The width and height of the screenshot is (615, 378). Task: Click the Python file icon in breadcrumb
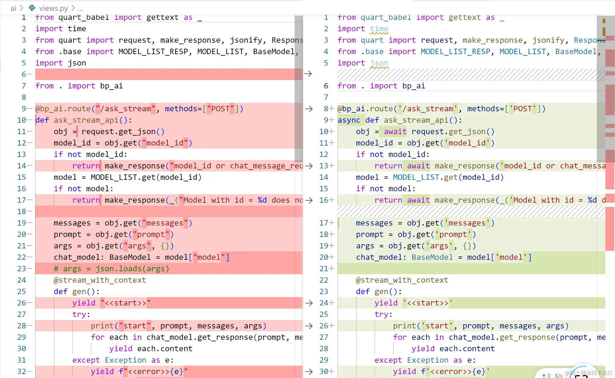click(32, 8)
